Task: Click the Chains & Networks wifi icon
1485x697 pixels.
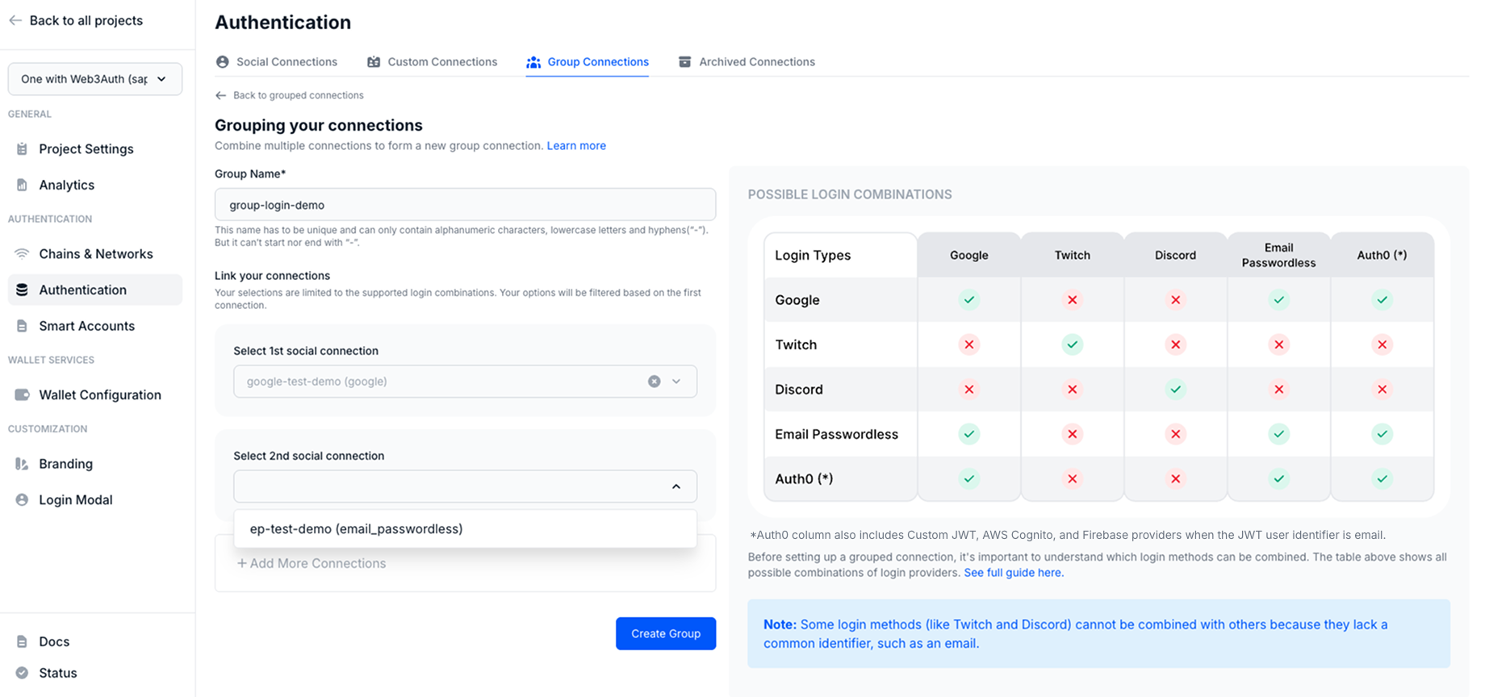Action: tap(22, 253)
